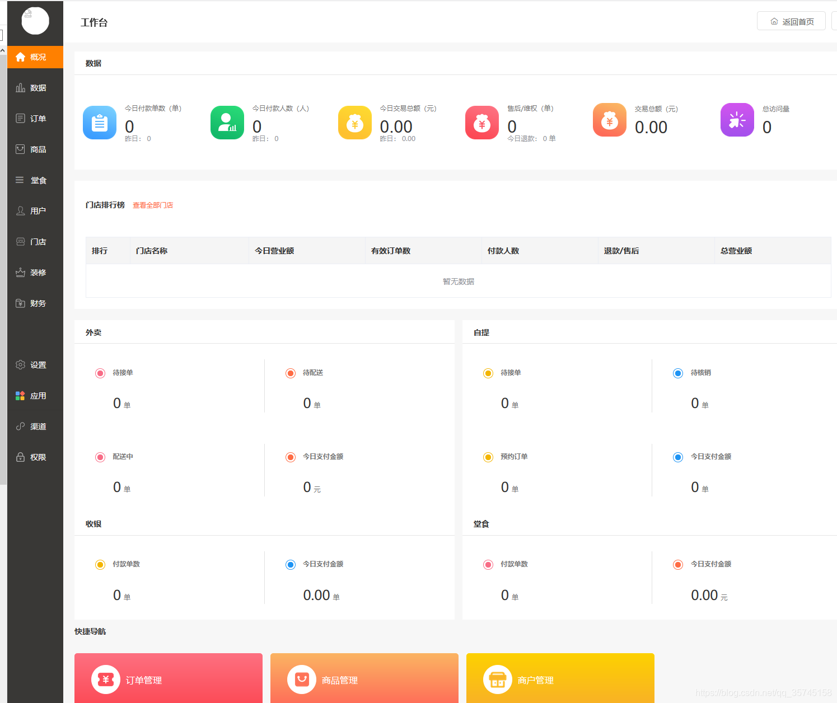Select the 财务 wallet icon in sidebar
The height and width of the screenshot is (703, 837).
pos(20,303)
